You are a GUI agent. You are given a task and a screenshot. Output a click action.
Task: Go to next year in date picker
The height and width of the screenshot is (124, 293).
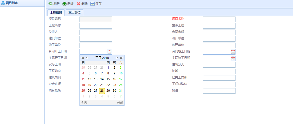pyautogui.click(x=121, y=58)
